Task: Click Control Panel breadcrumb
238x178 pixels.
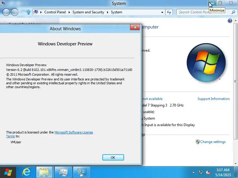Action: [x=55, y=12]
